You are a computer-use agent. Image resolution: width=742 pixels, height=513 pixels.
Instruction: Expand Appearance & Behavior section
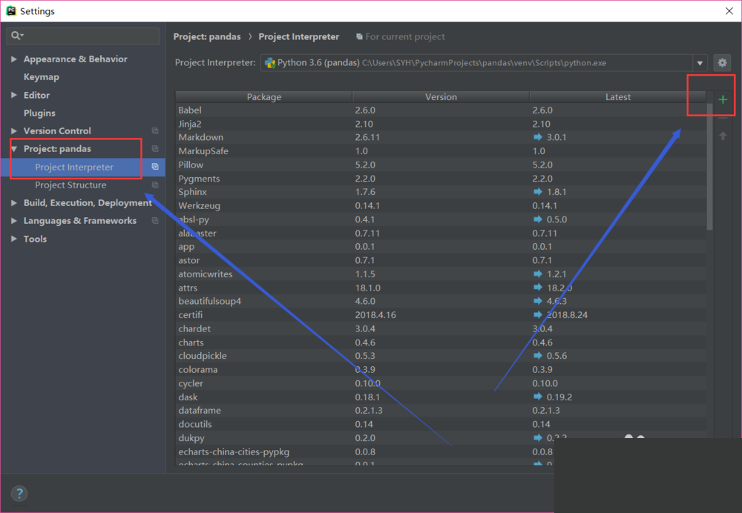pyautogui.click(x=13, y=59)
